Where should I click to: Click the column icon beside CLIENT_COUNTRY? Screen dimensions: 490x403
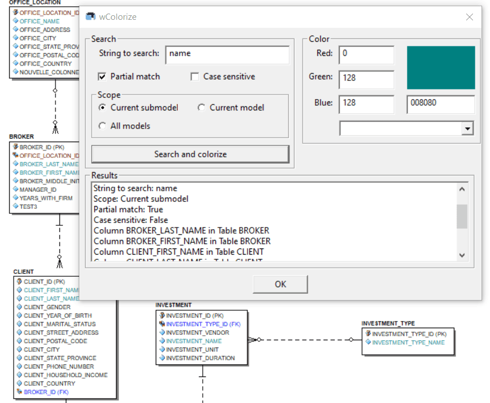(19, 383)
